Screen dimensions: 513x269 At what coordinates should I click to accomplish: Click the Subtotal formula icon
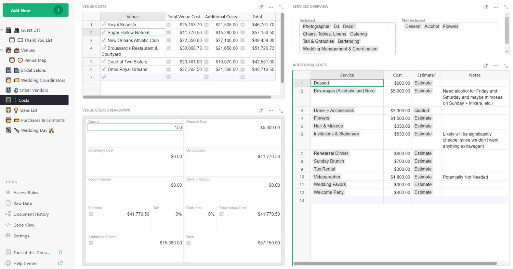91,214
